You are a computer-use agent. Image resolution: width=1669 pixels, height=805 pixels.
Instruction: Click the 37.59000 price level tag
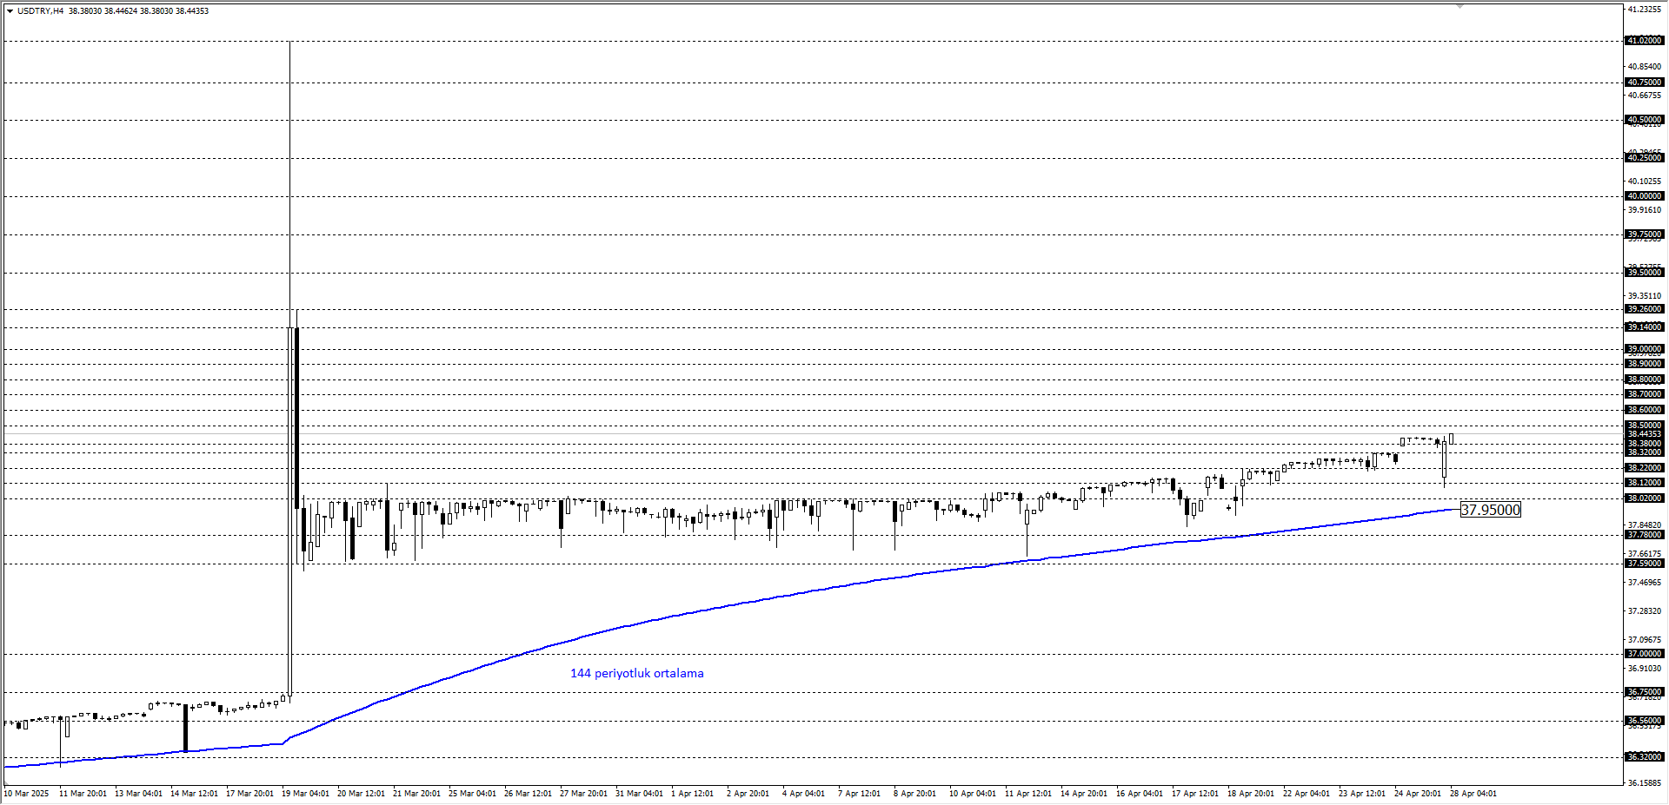click(x=1645, y=564)
